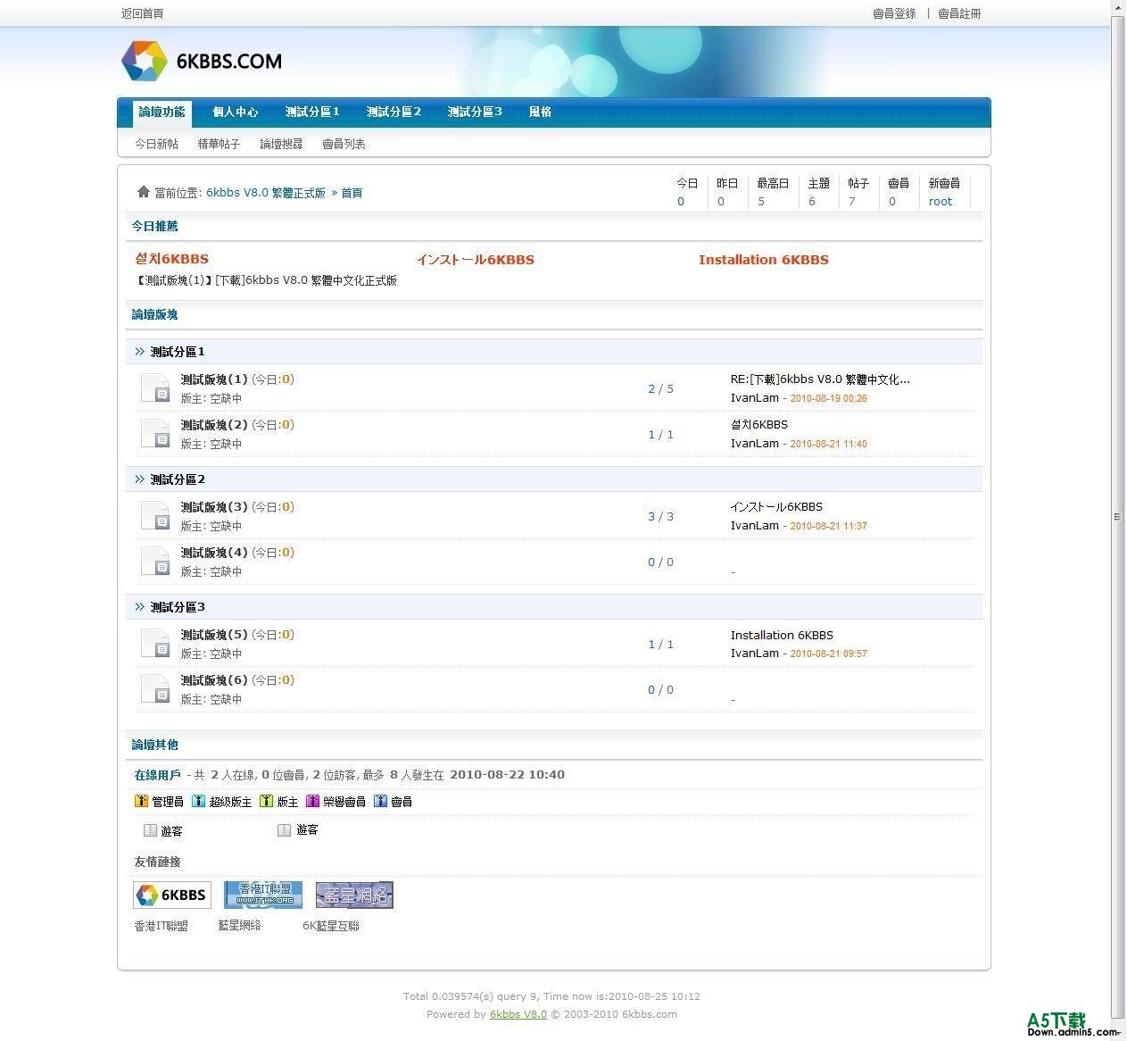Click the 香港IT聯盟 text friend link
1127x1041 pixels.
tap(162, 926)
